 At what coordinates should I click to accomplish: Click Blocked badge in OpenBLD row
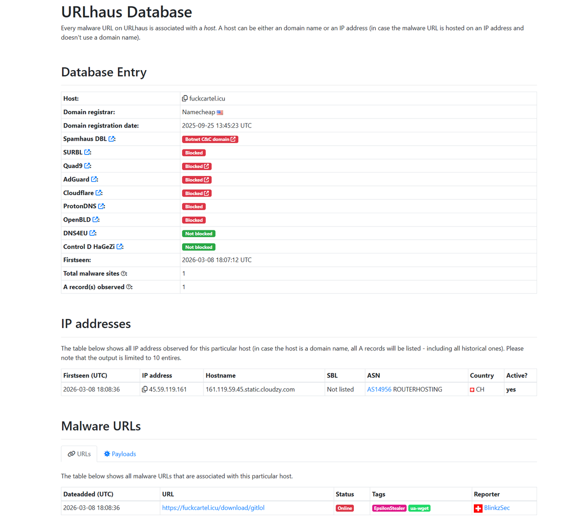[x=194, y=220]
